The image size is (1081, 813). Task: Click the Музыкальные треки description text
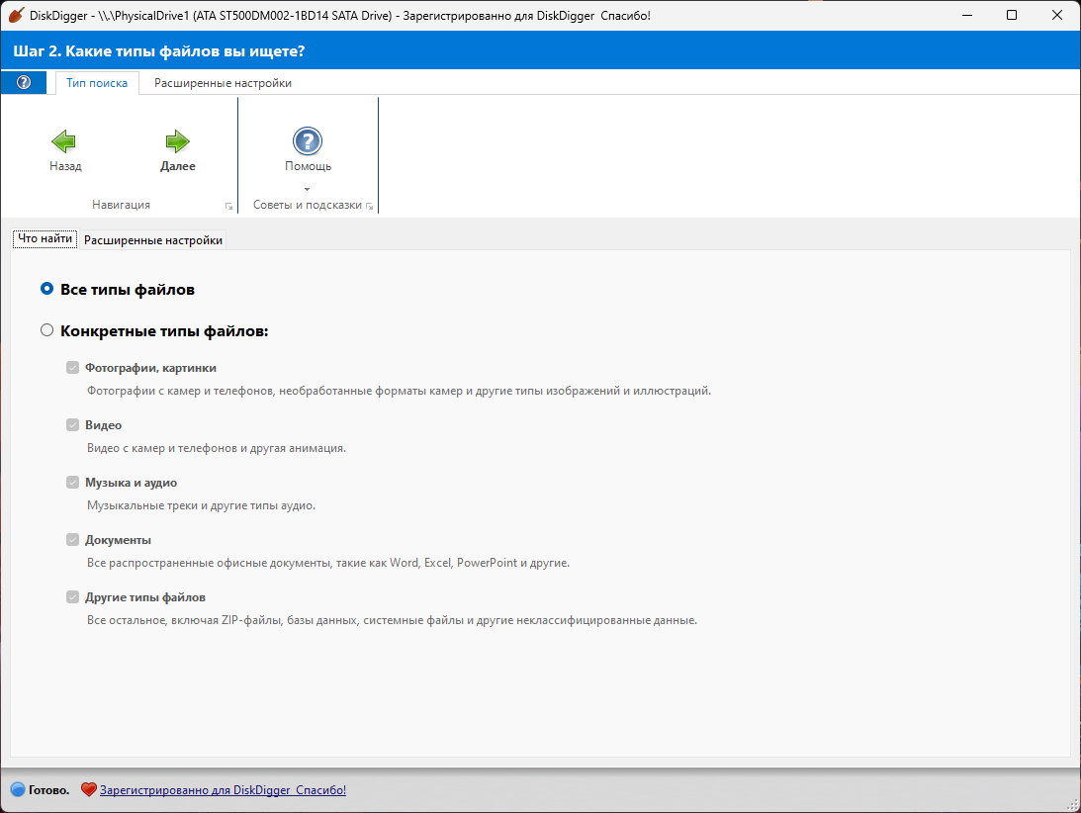coord(202,505)
